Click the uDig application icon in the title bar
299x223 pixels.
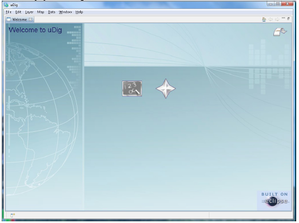click(6, 5)
